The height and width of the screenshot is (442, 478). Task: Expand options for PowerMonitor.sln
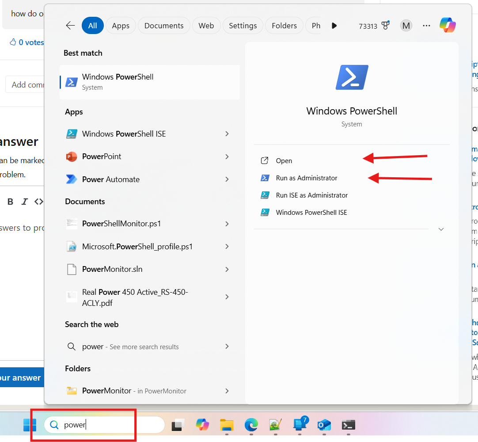pos(227,269)
